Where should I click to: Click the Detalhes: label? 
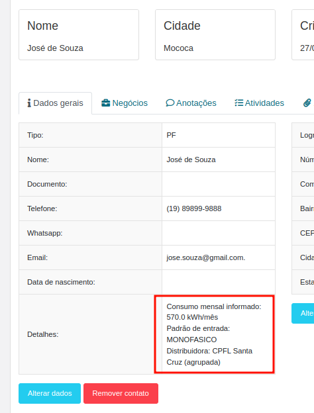[x=42, y=334]
